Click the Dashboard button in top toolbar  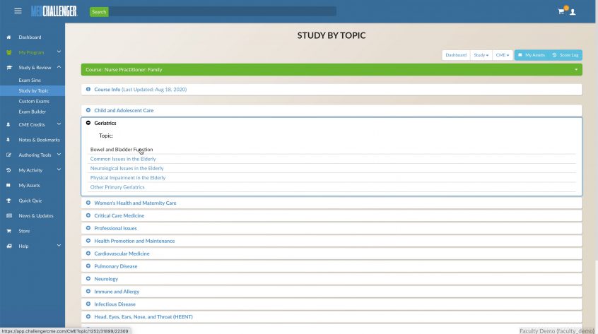click(456, 55)
